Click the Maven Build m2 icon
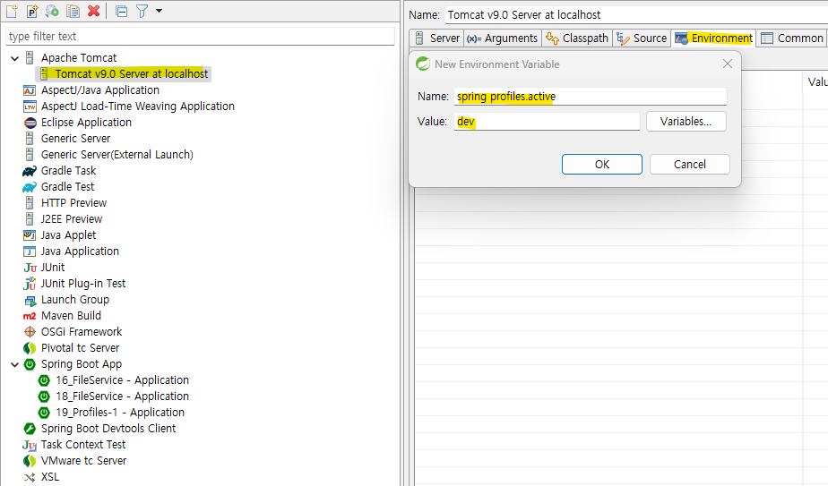 pos(30,316)
